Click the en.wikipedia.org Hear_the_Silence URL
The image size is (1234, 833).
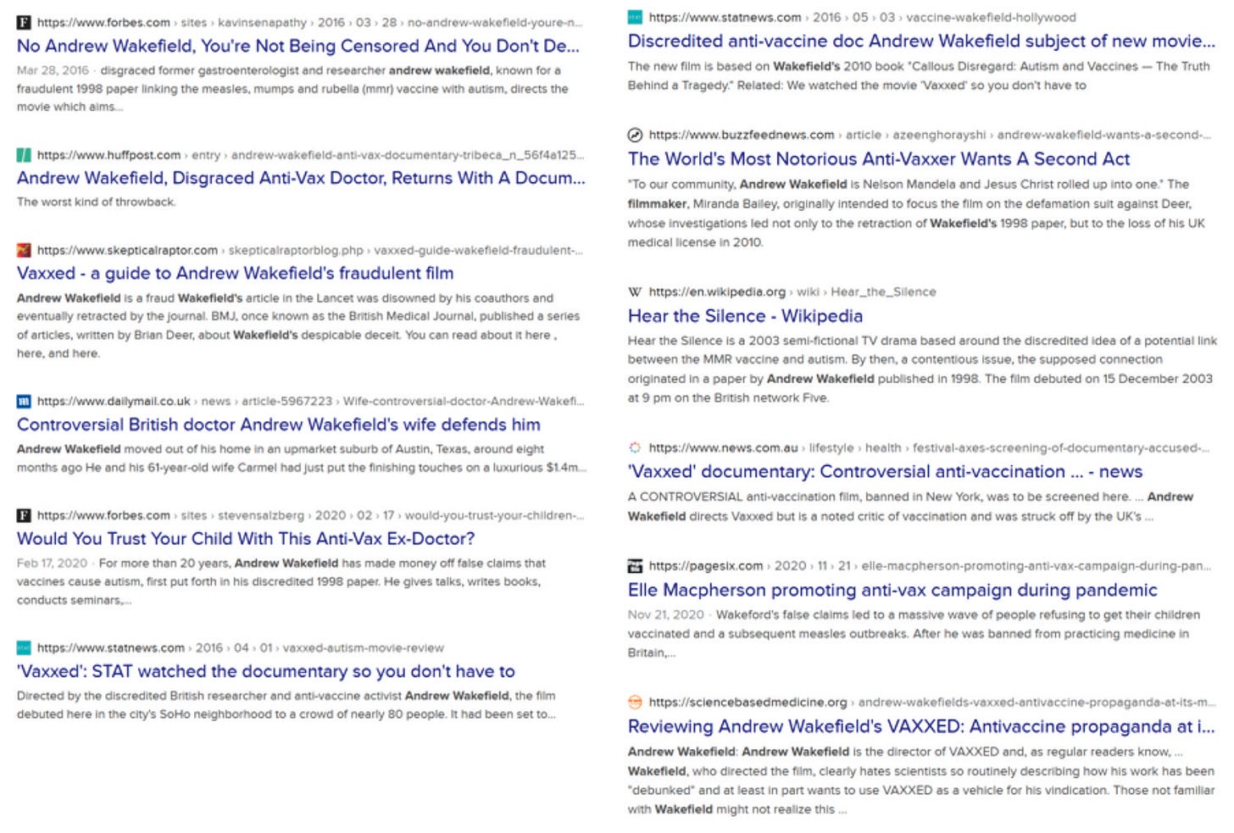(x=792, y=292)
